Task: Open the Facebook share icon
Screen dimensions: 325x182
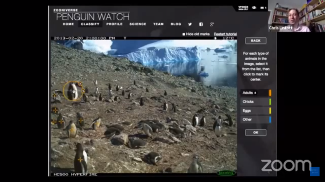Action: pos(201,24)
